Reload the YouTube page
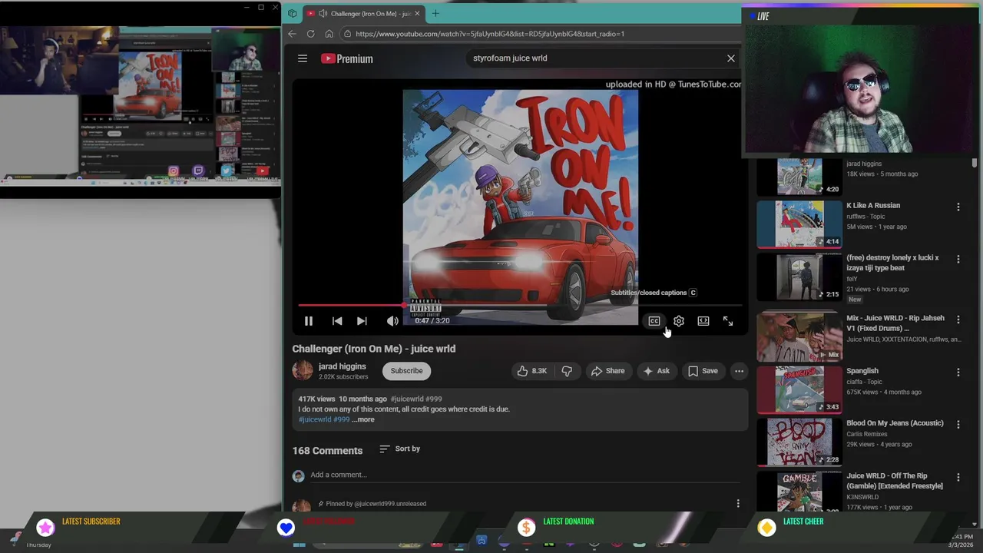The image size is (983, 553). [310, 34]
